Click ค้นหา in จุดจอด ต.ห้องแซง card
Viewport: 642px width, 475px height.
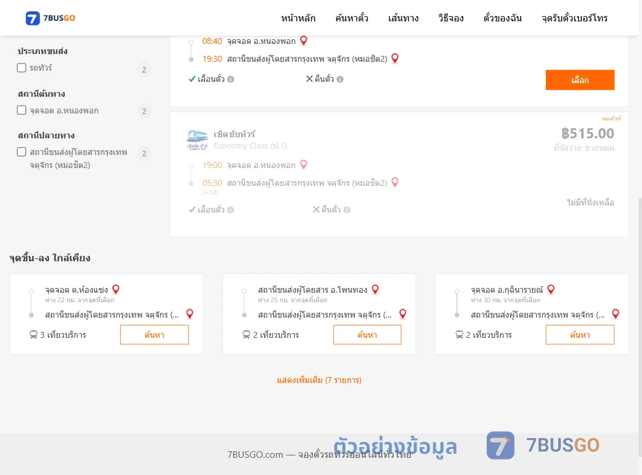pos(155,335)
